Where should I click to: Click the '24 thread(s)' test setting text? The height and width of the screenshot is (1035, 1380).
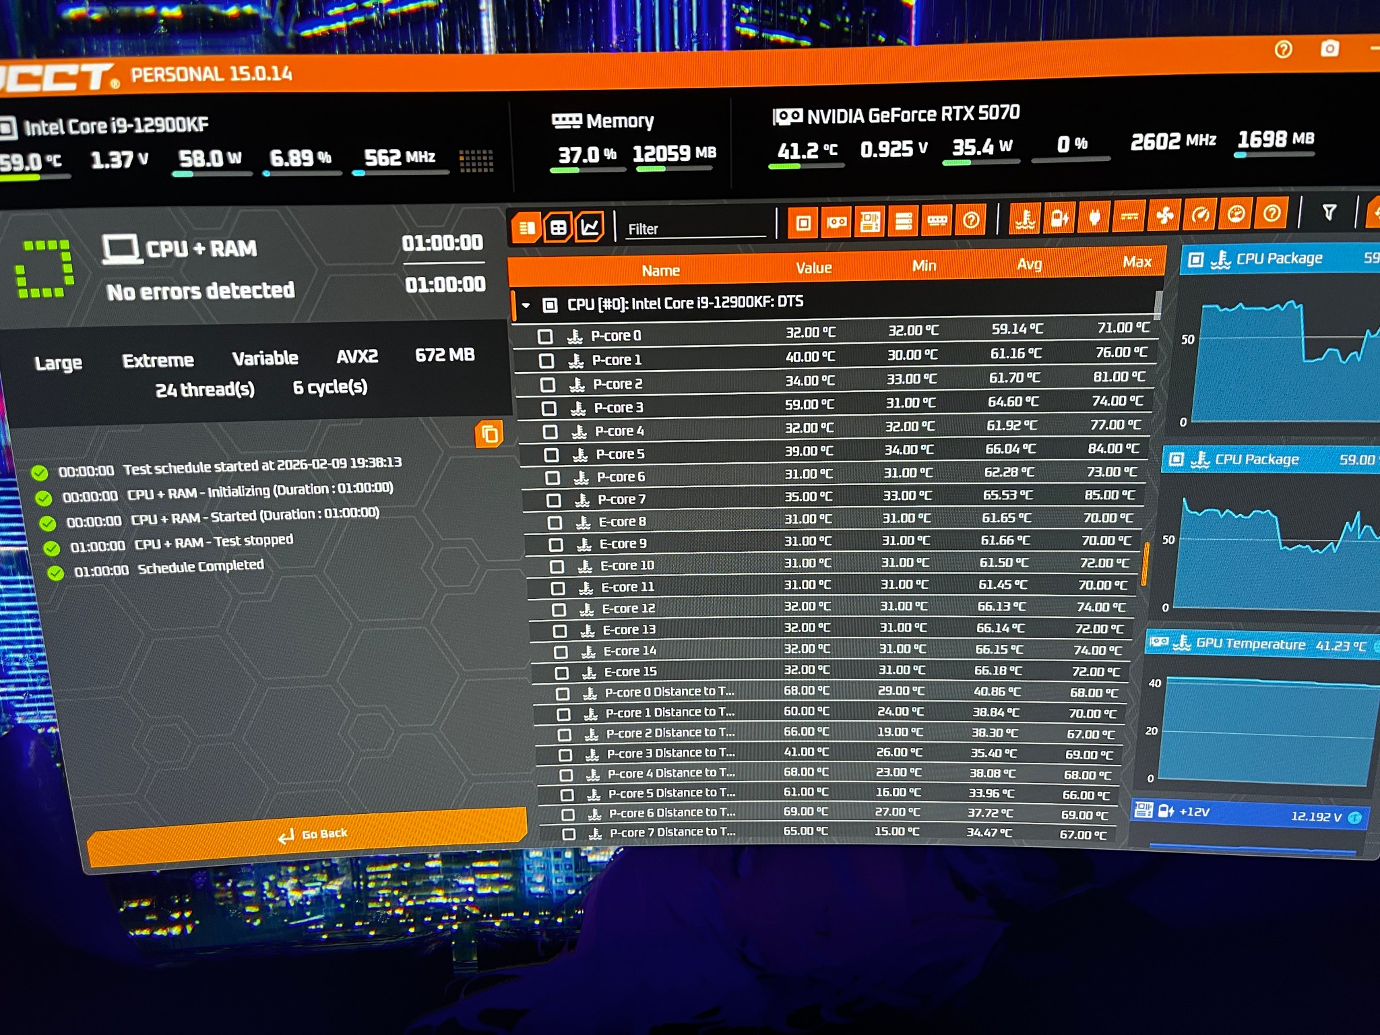tap(205, 389)
